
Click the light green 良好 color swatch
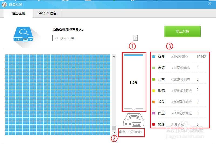click(153, 68)
